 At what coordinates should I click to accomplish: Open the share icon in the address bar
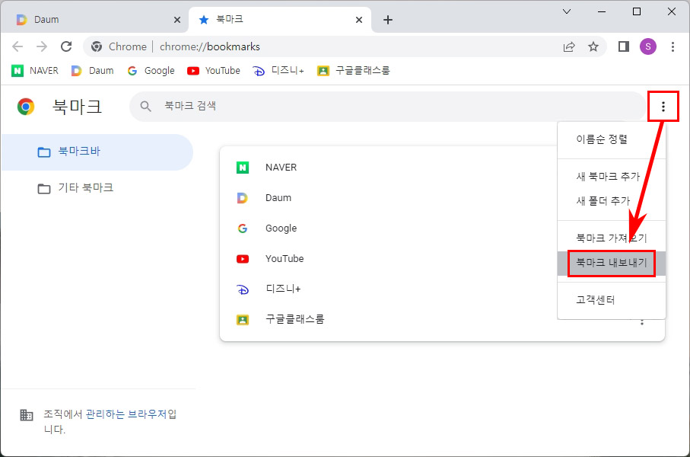[568, 46]
